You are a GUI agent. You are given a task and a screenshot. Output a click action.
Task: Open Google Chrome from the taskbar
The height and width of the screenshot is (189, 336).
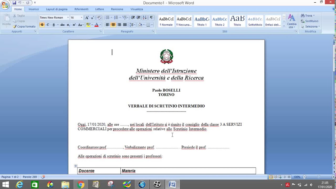(81, 185)
